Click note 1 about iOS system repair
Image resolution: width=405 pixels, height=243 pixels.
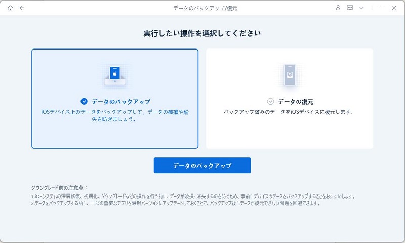click(x=193, y=196)
